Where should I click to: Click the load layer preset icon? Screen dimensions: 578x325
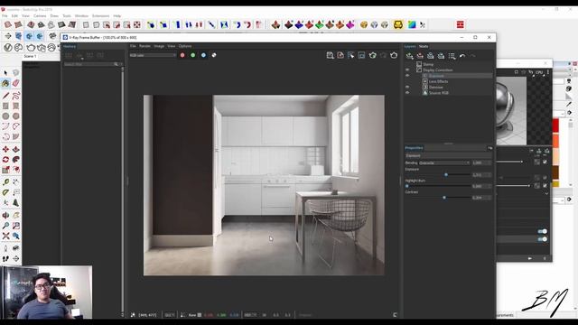441,56
